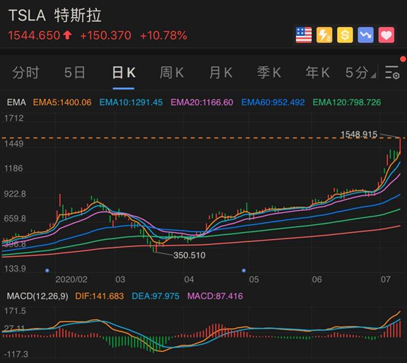The image size is (407, 363).
Task: Tap the pink heart favorite icon
Action: [387, 35]
